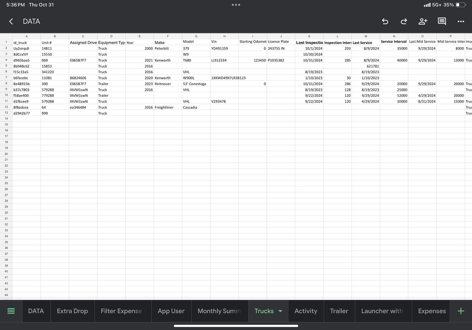
Task: Select Unit cell 341220
Action: pos(55,72)
